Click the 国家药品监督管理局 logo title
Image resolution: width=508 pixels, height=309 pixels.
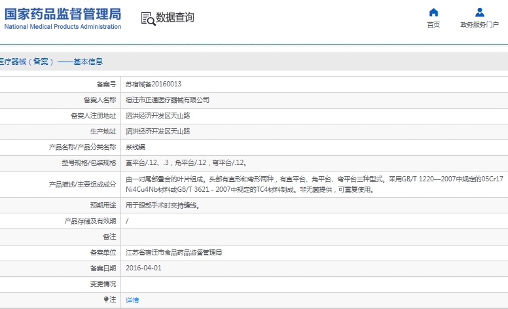[x=63, y=14]
